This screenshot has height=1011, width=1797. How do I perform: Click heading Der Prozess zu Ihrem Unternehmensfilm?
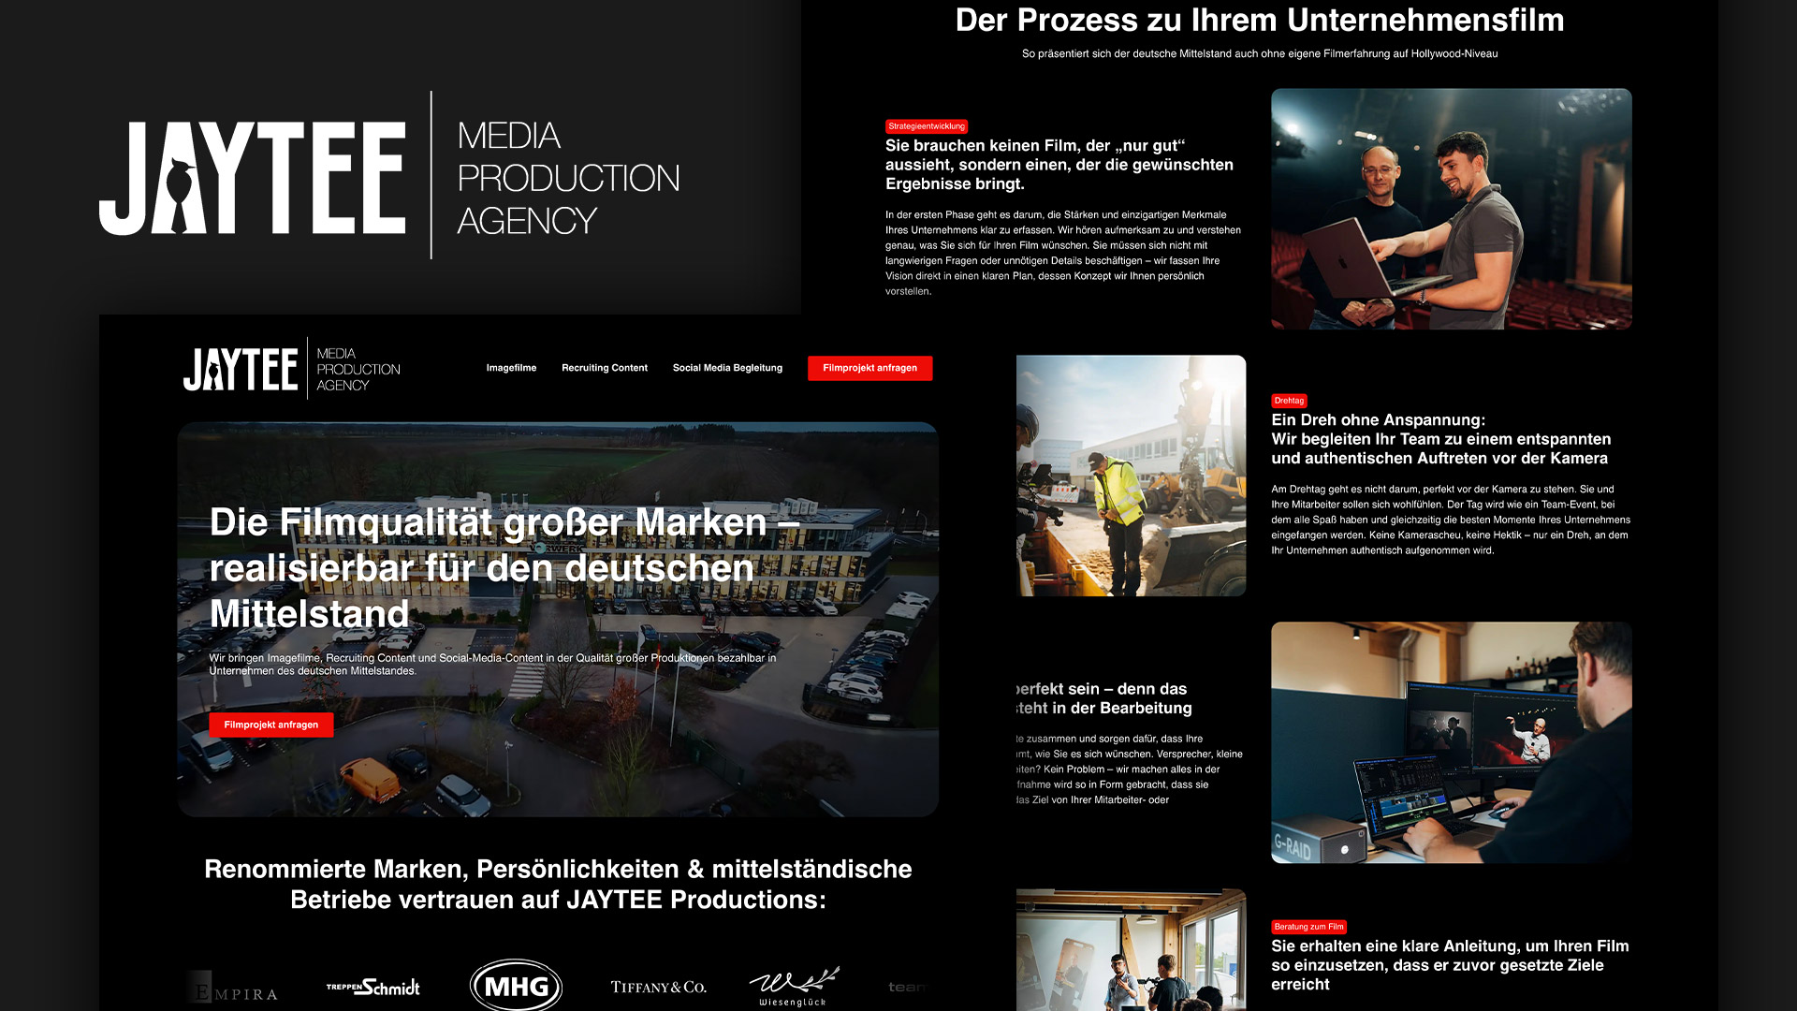click(x=1260, y=20)
